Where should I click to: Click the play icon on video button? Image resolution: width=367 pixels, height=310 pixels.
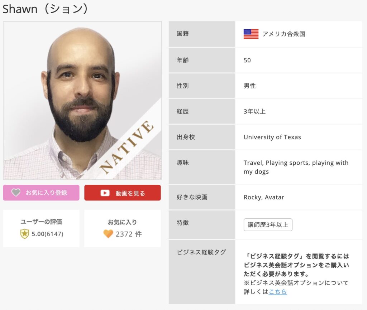pos(105,193)
